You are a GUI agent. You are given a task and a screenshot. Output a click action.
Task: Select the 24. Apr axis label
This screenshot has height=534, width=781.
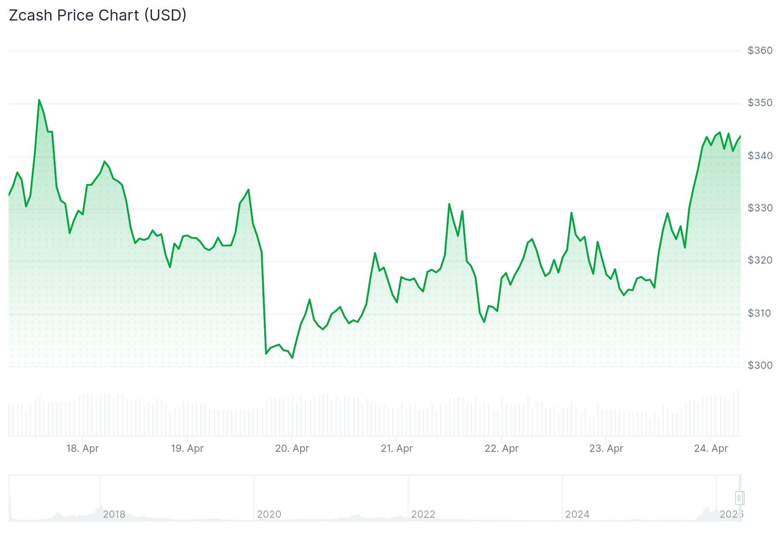(711, 449)
